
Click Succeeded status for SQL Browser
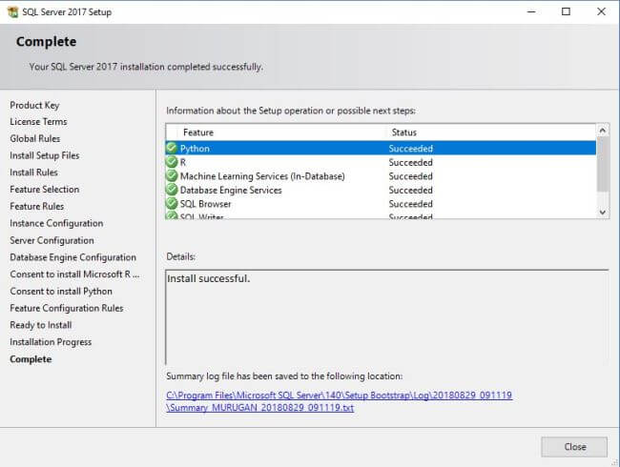point(410,204)
